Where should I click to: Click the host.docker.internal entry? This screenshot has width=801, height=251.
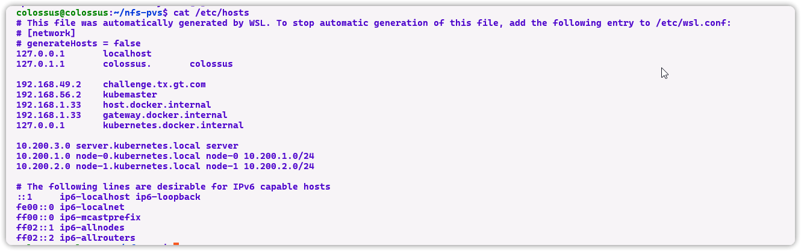click(157, 105)
